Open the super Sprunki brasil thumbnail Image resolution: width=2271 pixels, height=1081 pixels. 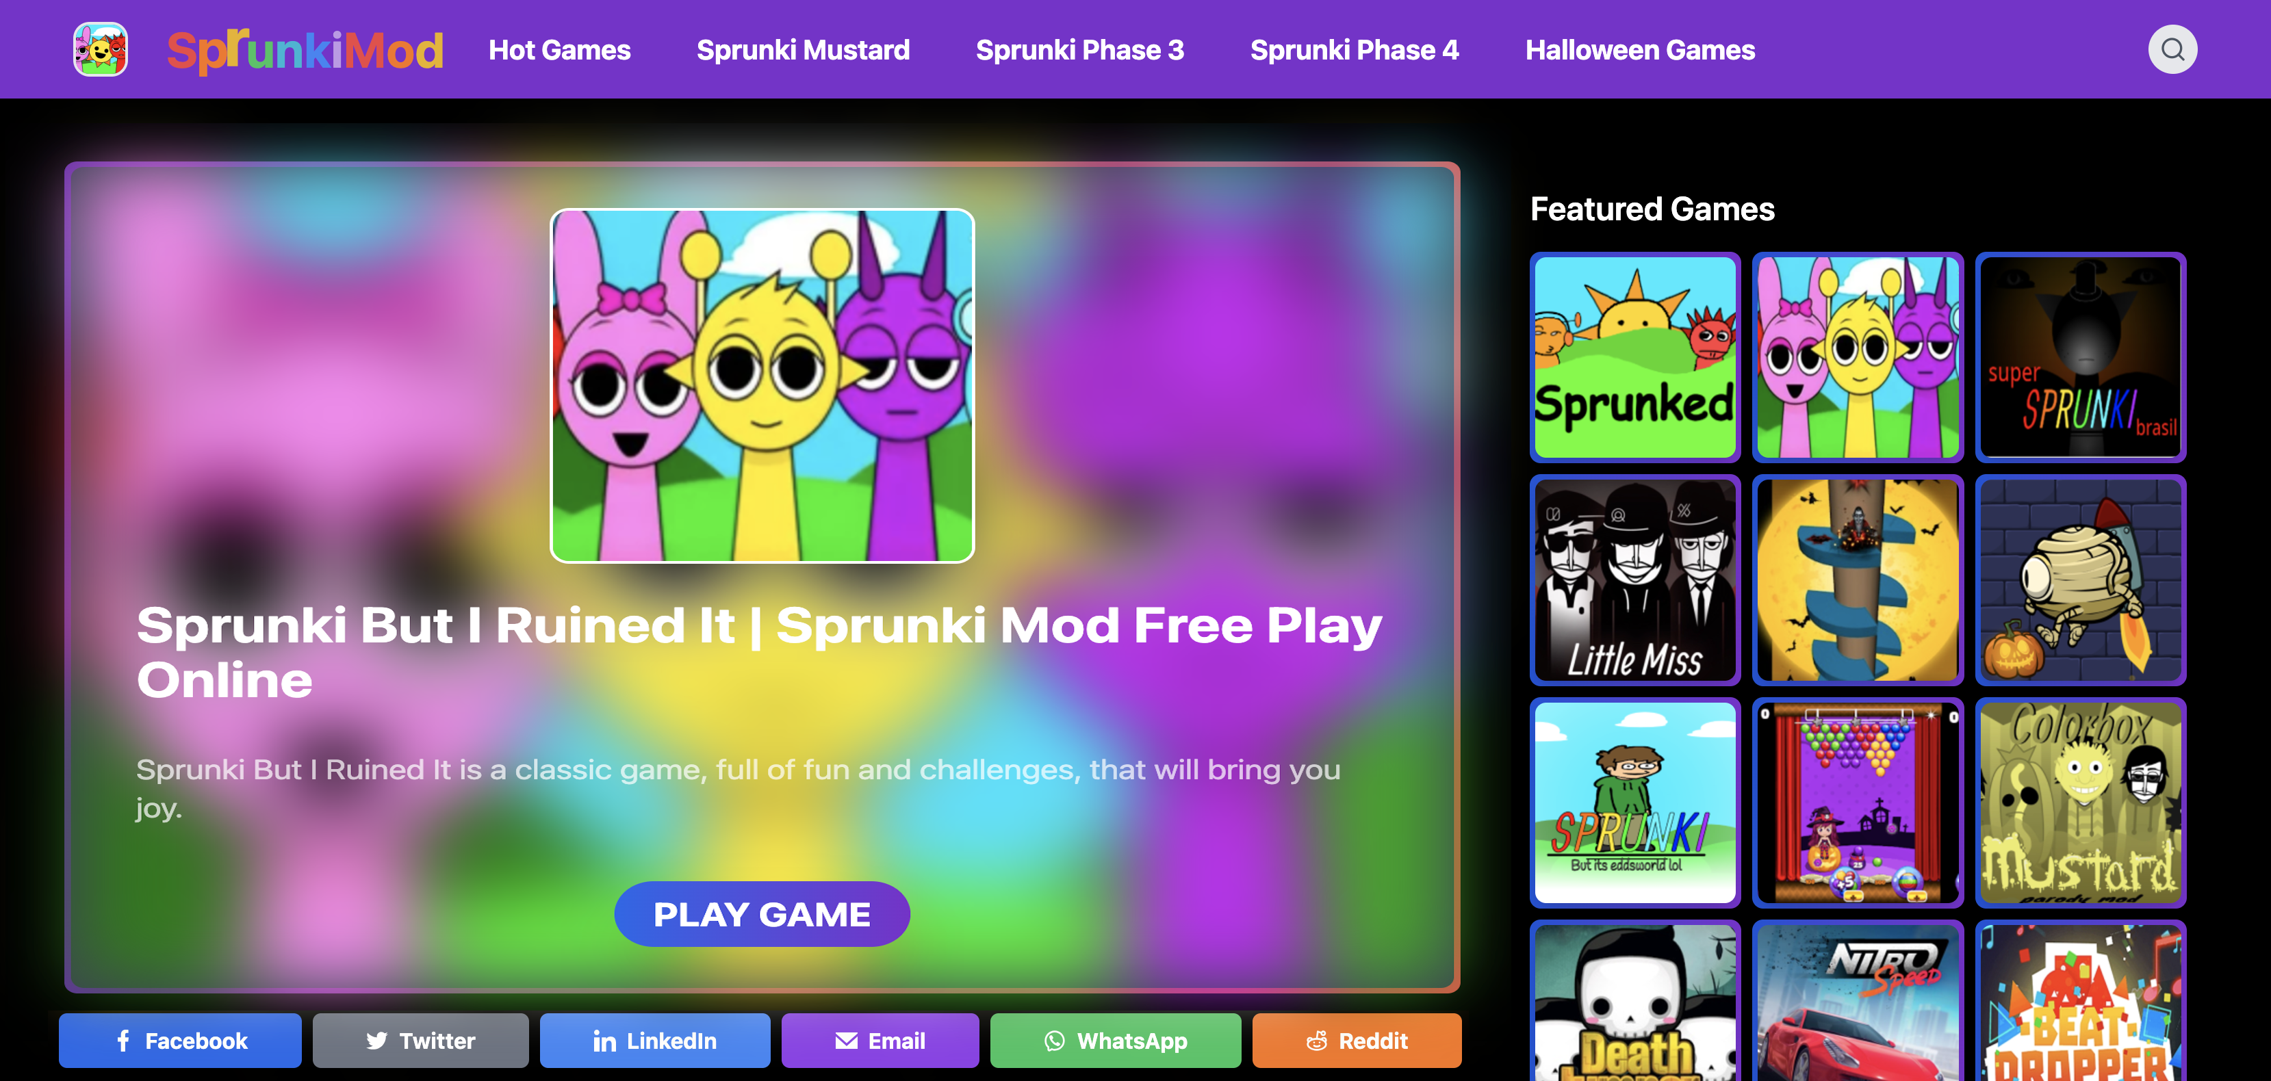(2081, 357)
